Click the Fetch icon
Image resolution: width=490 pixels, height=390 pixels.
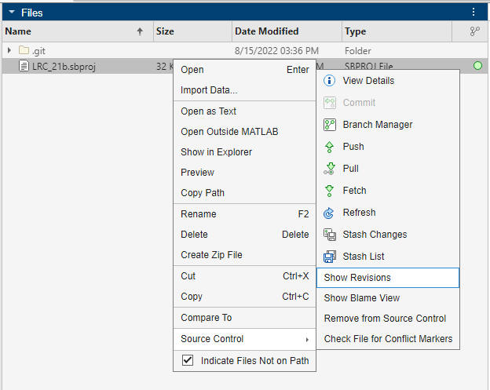point(330,191)
